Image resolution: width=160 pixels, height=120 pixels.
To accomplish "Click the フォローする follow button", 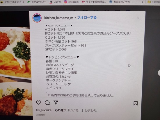I will 87,17.
